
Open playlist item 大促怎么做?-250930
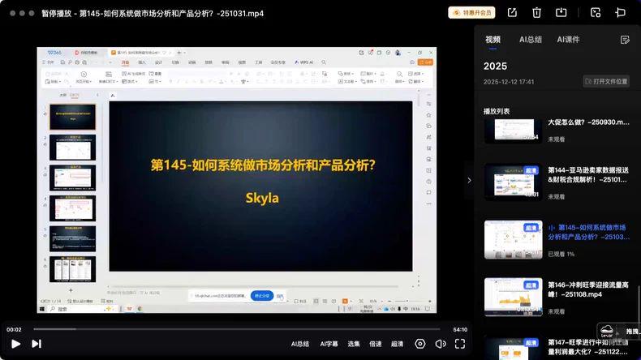pos(588,122)
